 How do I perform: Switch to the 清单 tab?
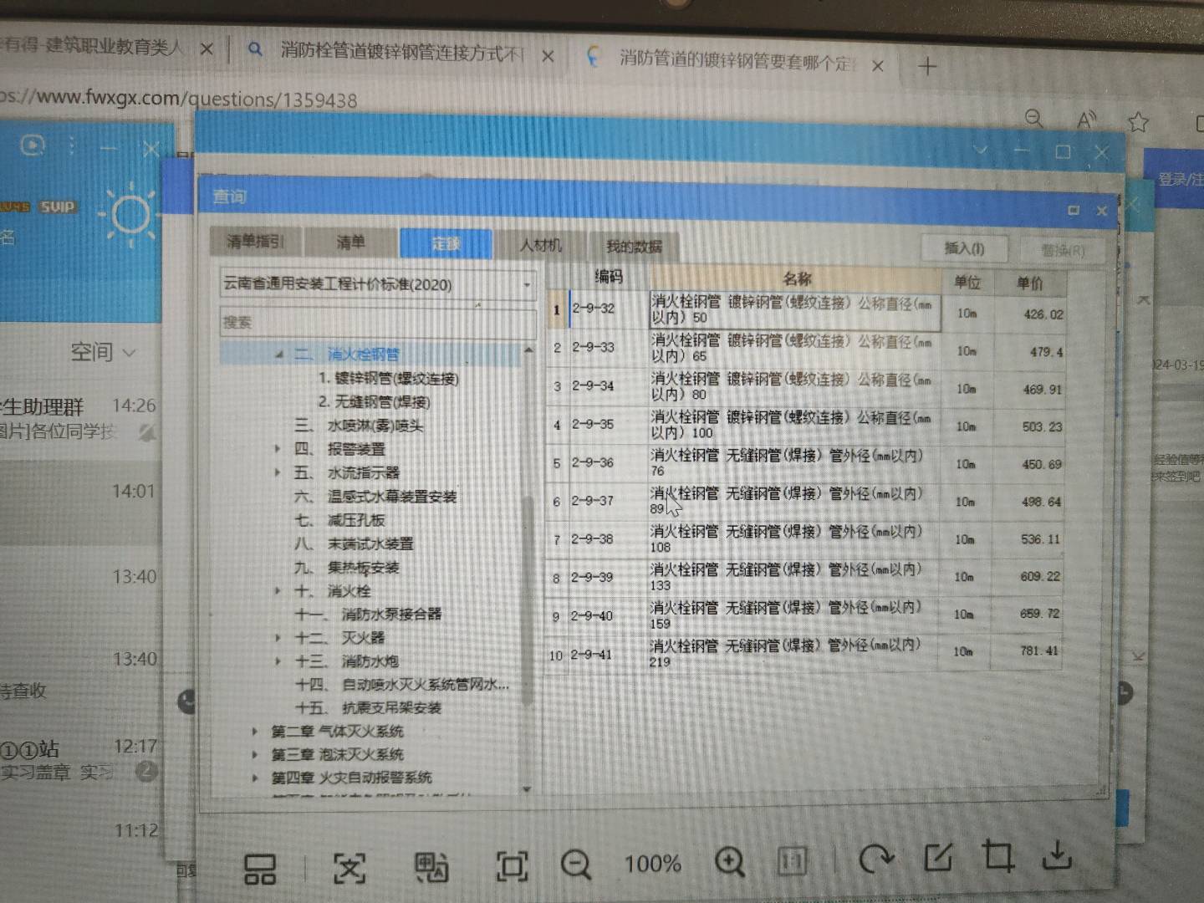click(350, 242)
